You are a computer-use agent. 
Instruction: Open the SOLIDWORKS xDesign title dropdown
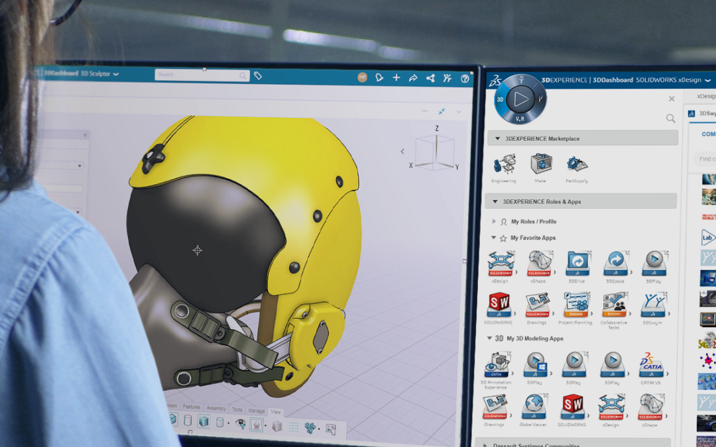coord(708,80)
